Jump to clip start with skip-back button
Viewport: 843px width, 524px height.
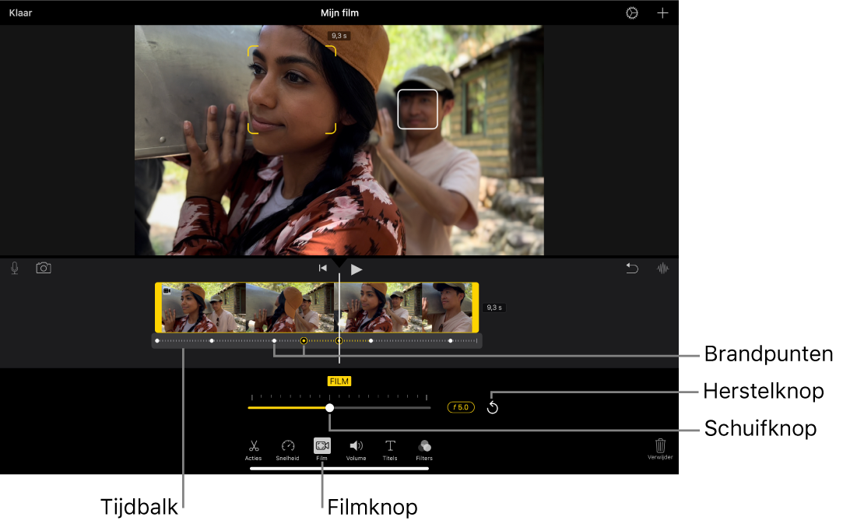coord(322,268)
